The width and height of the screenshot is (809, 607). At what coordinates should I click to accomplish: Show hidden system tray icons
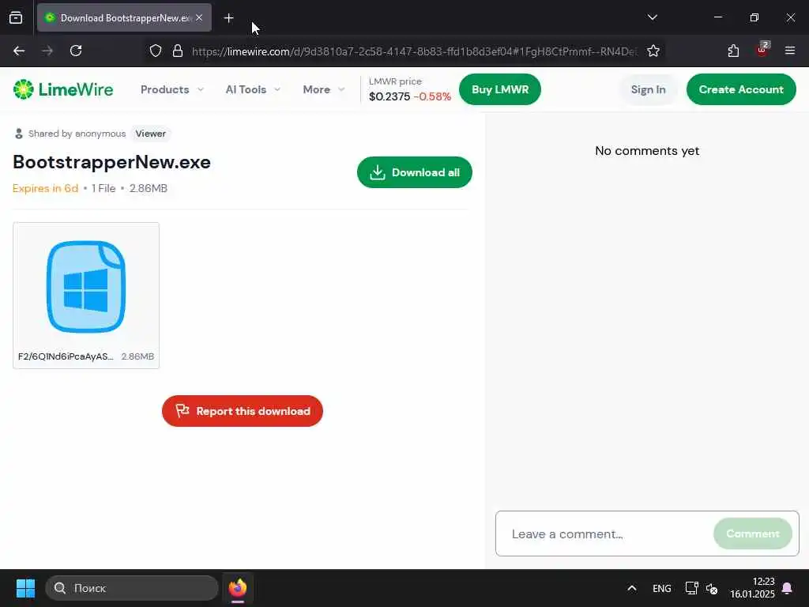[x=631, y=588]
